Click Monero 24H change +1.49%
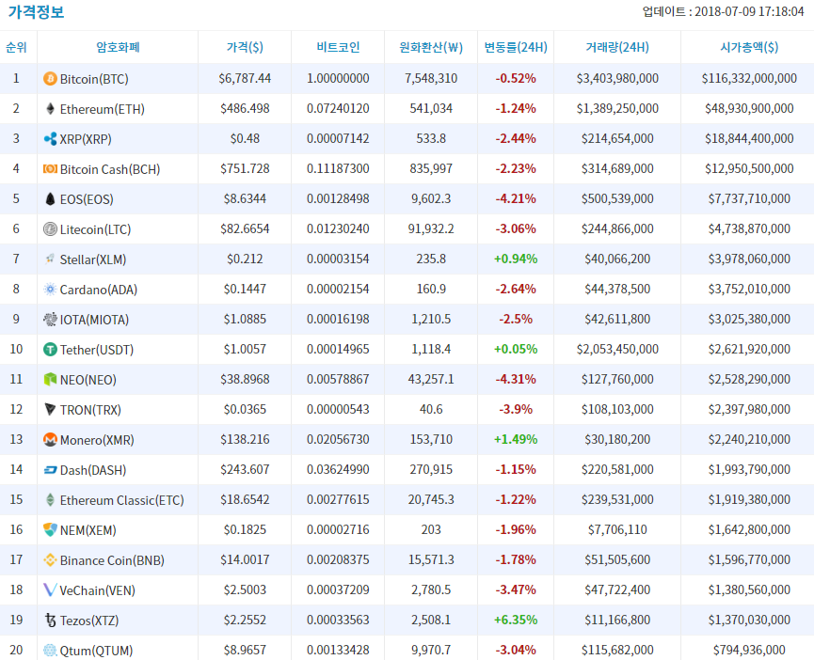This screenshot has width=814, height=660. pyautogui.click(x=516, y=439)
